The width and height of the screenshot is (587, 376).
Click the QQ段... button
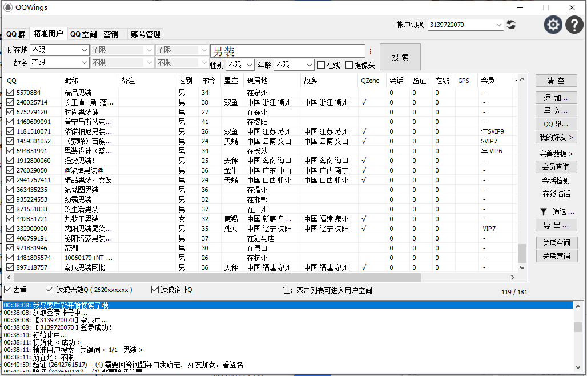[x=556, y=124]
